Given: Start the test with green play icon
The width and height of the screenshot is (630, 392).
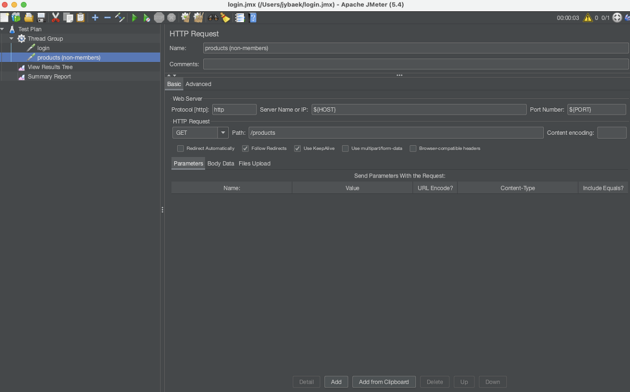Looking at the screenshot, I should pyautogui.click(x=134, y=18).
